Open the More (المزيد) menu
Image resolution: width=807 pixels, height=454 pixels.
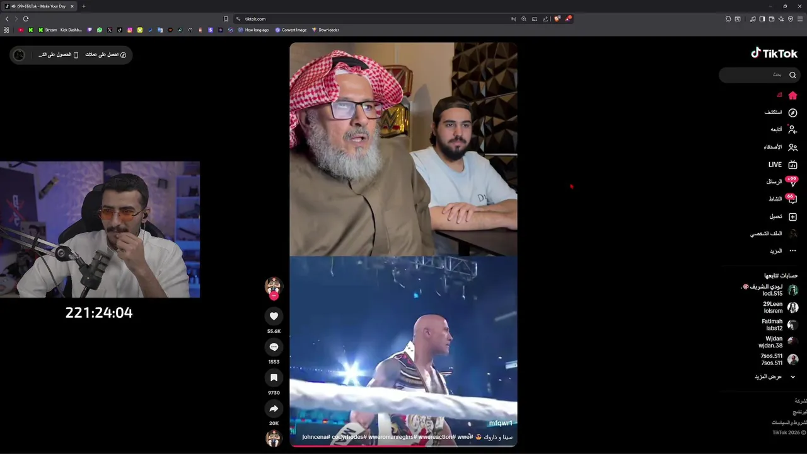pyautogui.click(x=783, y=251)
